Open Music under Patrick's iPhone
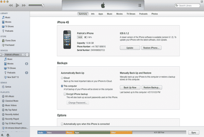Image resolution: width=204 pixels, height=137 pixels. coord(8,59)
